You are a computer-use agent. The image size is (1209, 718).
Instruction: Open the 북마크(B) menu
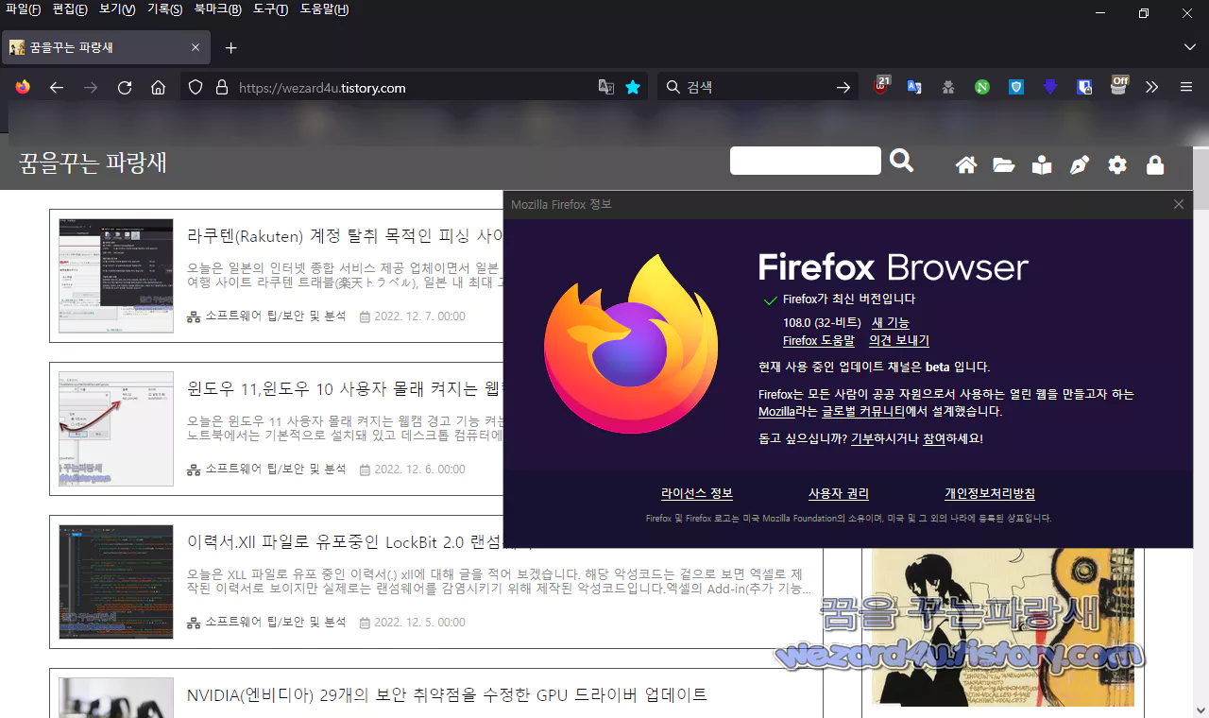click(x=217, y=9)
